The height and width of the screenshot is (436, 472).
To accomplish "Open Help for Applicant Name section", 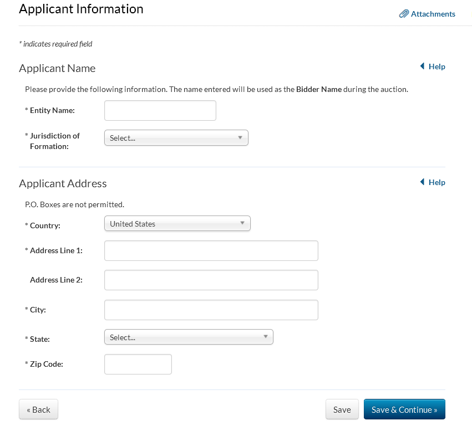I will coord(437,66).
